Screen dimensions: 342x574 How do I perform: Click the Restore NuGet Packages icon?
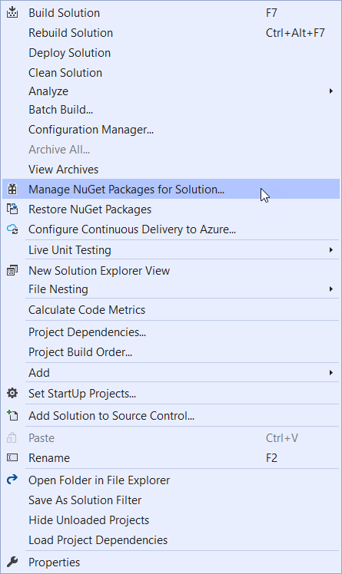click(x=12, y=209)
